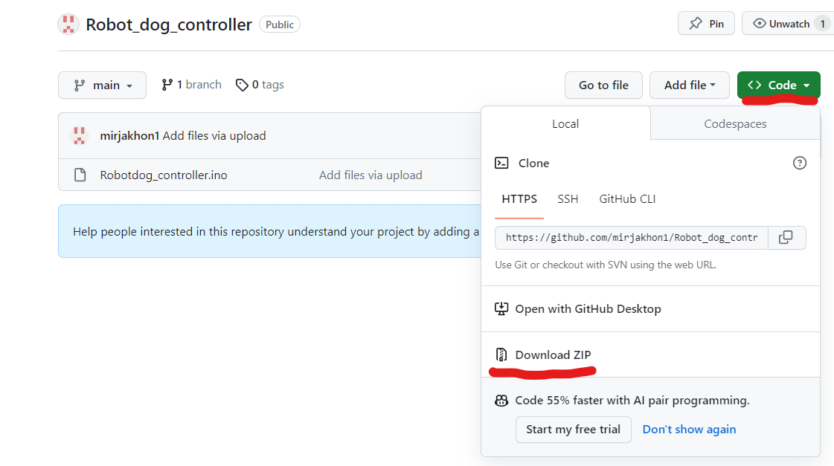The height and width of the screenshot is (466, 834).
Task: Click the Robotdog_controller.ino file icon
Action: click(80, 175)
